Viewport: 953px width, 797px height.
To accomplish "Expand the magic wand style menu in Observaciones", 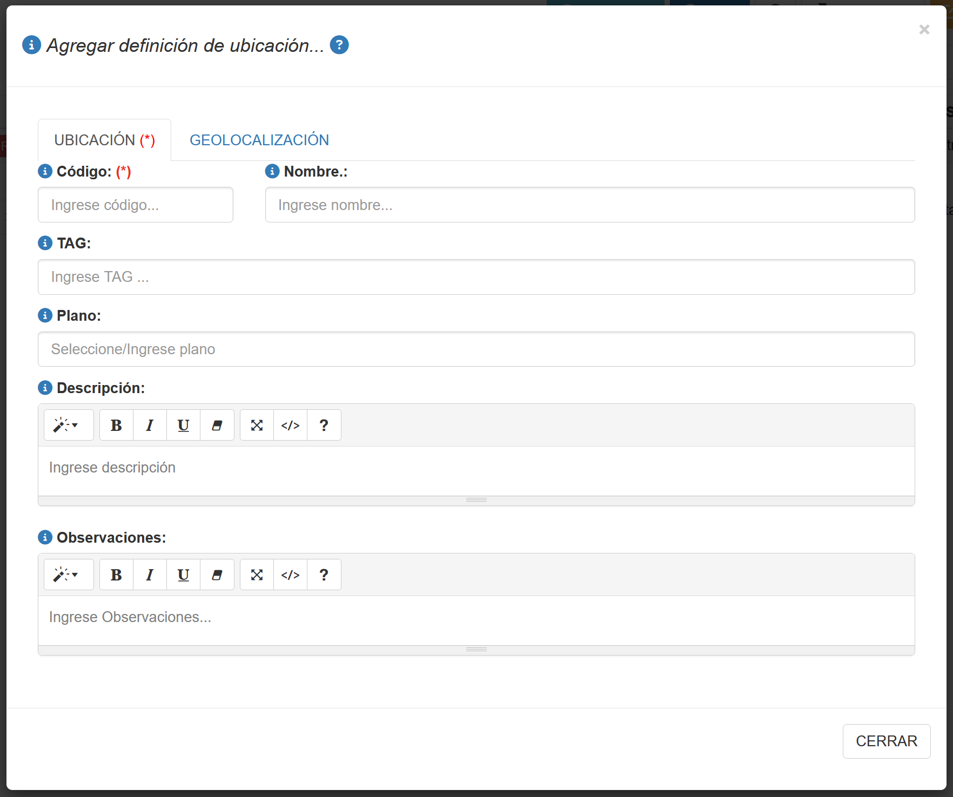I will coord(69,575).
